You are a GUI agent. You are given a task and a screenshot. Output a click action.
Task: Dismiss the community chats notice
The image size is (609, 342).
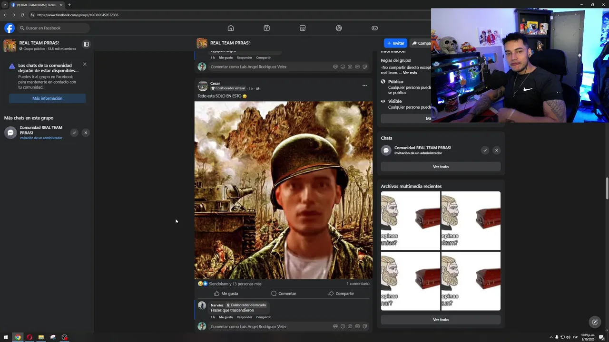click(x=85, y=64)
